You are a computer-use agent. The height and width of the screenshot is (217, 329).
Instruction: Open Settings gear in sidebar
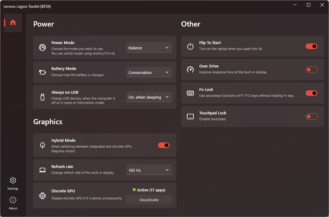pos(13,180)
